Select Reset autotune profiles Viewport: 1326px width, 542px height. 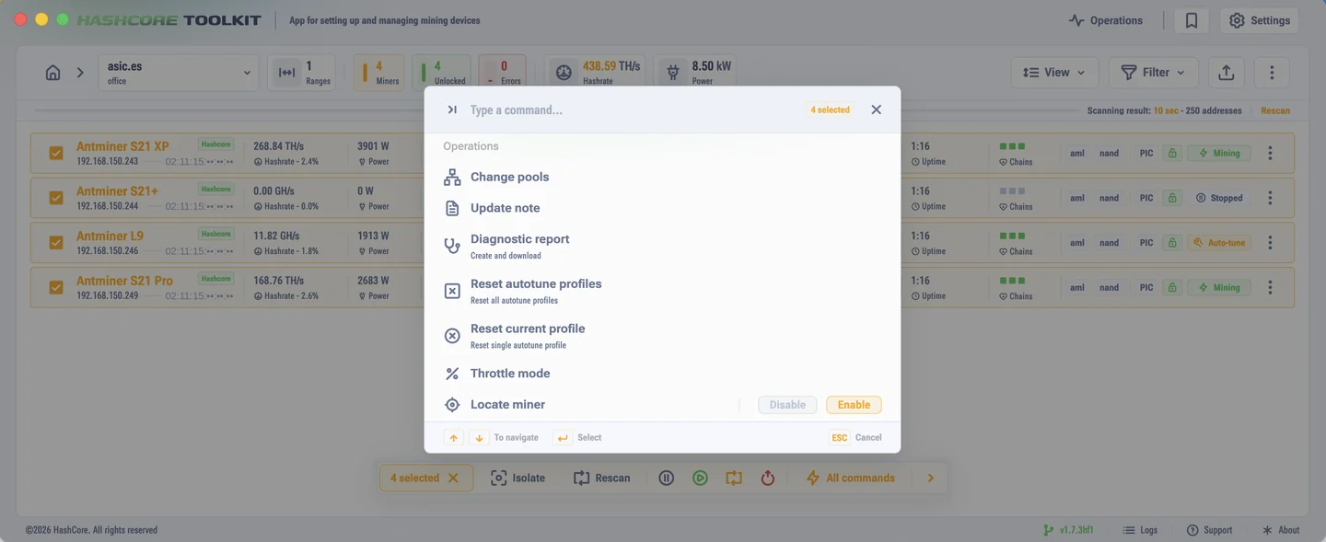click(x=662, y=291)
